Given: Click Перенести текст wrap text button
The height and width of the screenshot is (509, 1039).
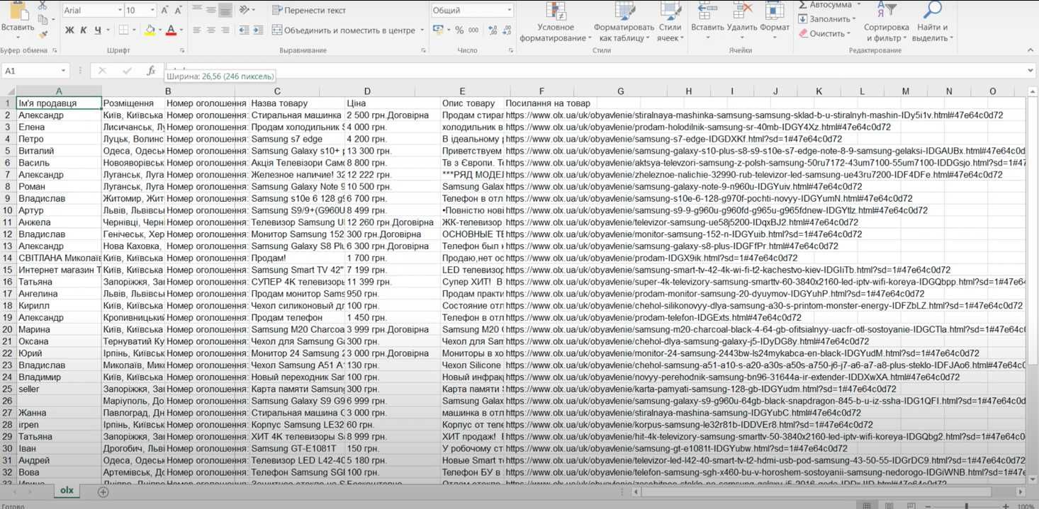Looking at the screenshot, I should pyautogui.click(x=309, y=11).
